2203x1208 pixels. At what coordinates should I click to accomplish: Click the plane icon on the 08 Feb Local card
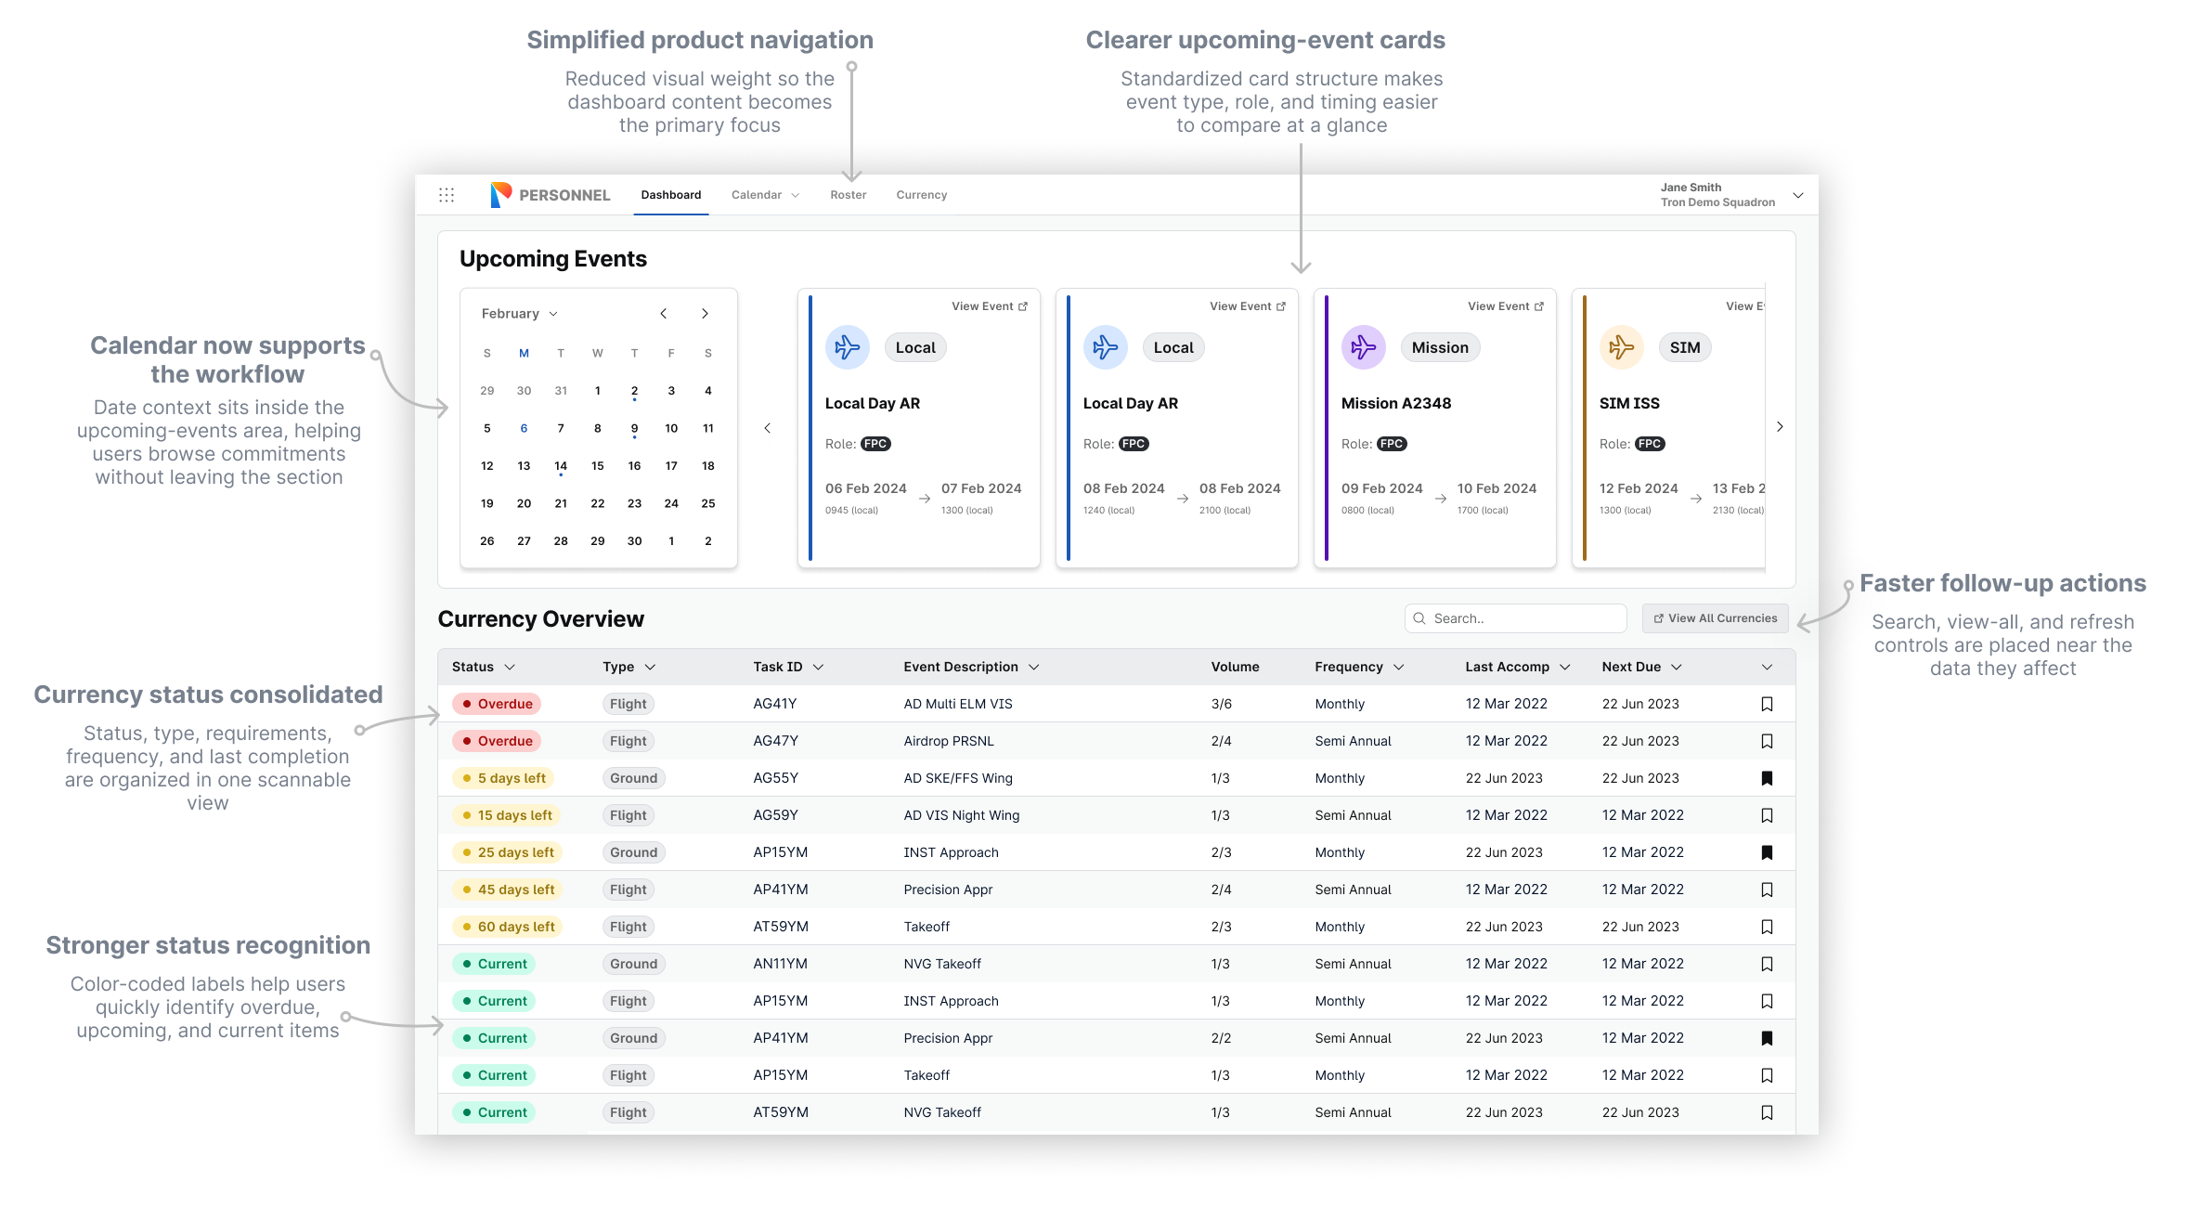click(x=1105, y=348)
